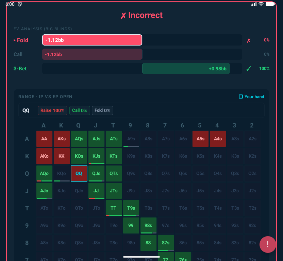Toggle the Your hand legend checkbox
The height and width of the screenshot is (261, 283).
click(x=241, y=97)
